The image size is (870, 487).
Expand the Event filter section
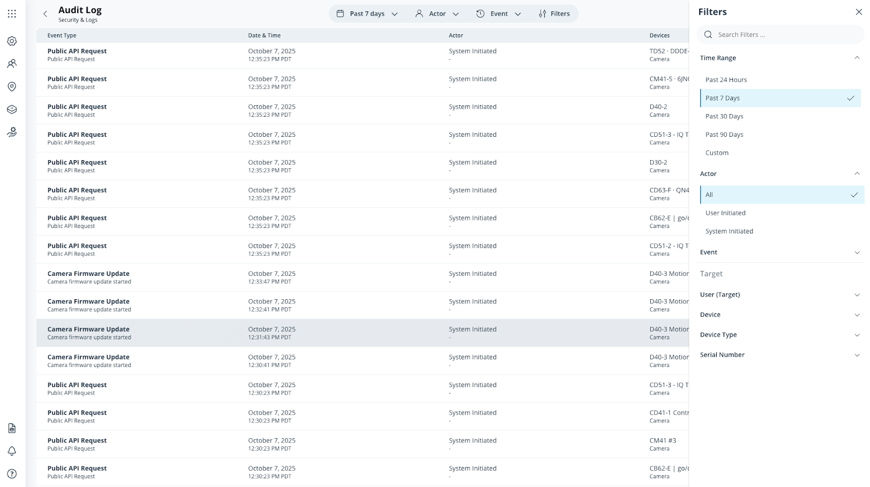[x=780, y=252]
